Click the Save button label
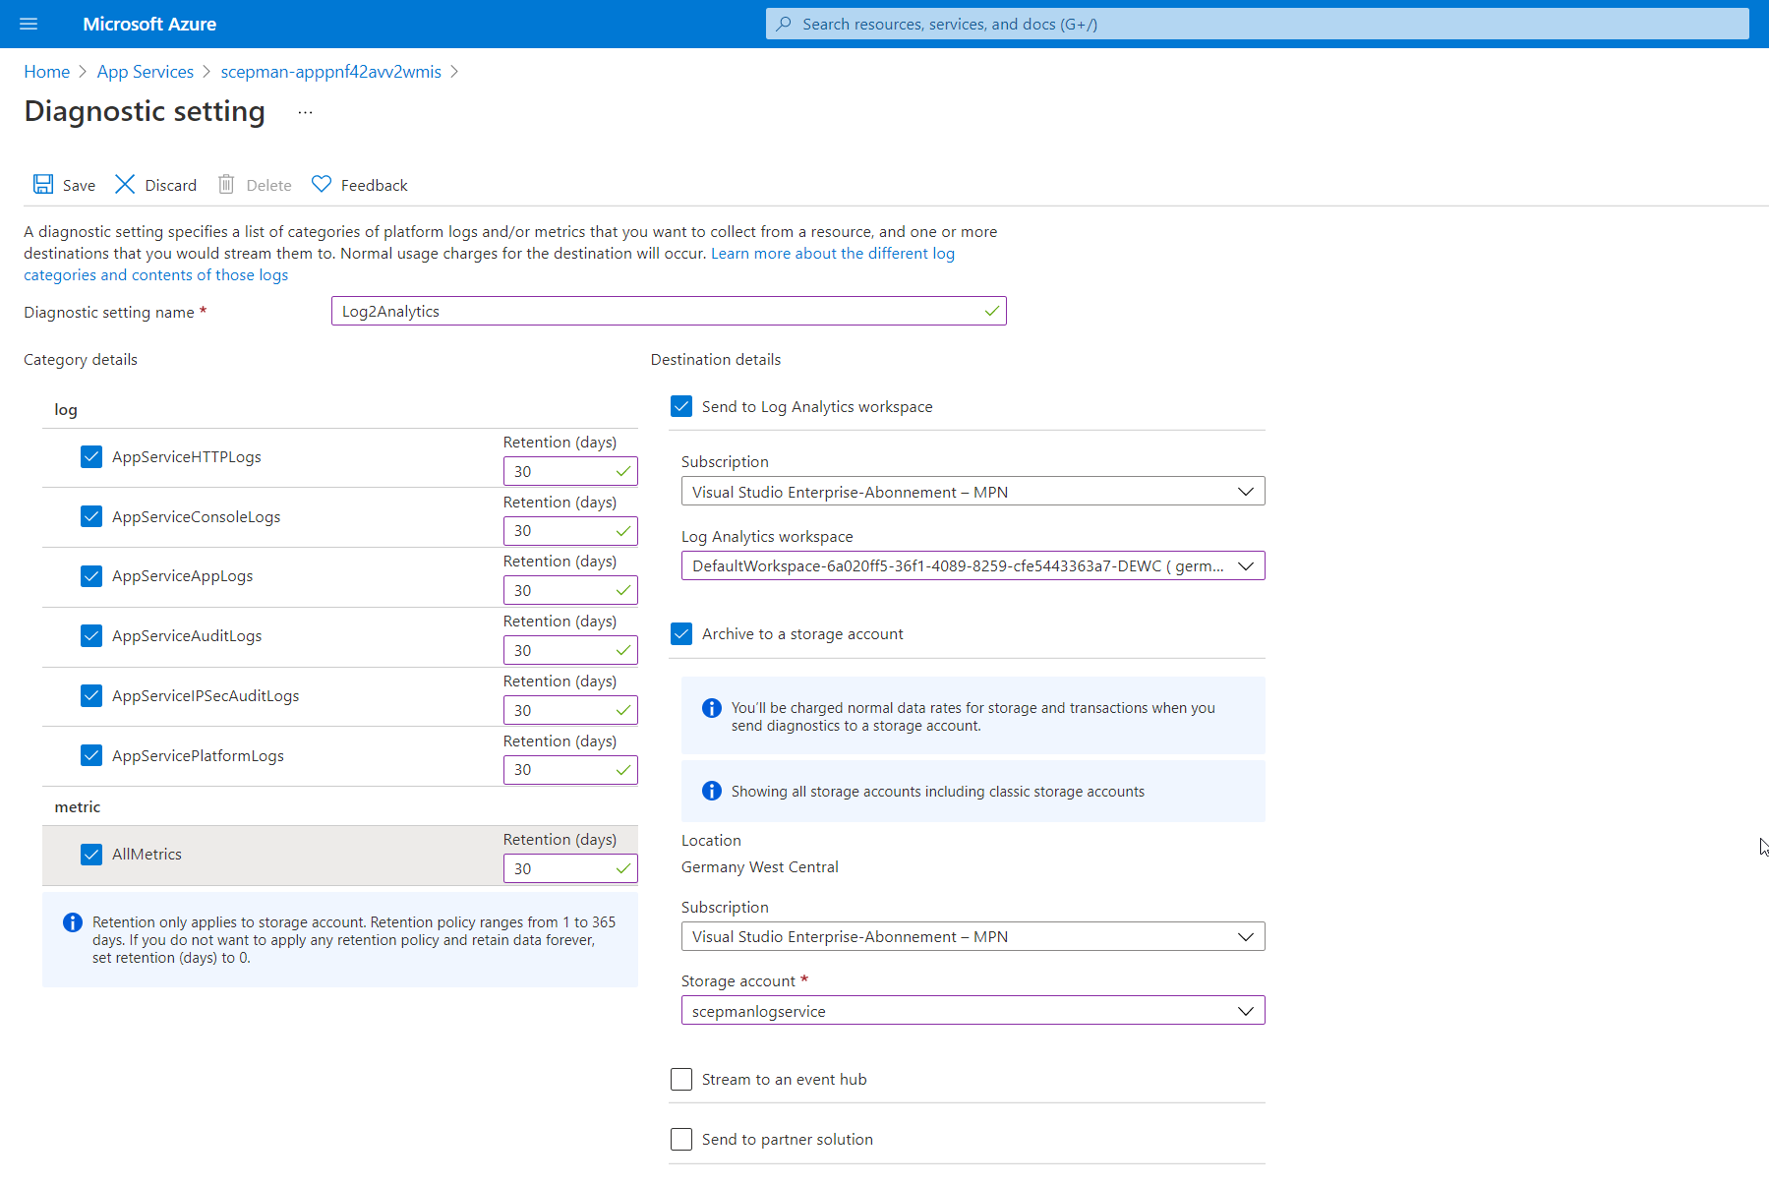Screen dimensions: 1769x1185 [x=79, y=185]
